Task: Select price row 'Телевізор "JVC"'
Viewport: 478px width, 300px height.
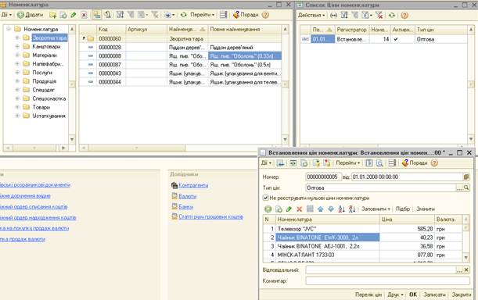Action: coord(363,228)
